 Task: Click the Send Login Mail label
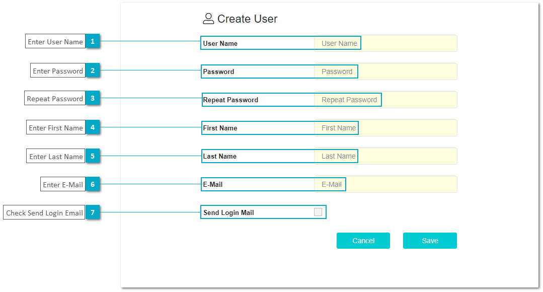pyautogui.click(x=228, y=212)
